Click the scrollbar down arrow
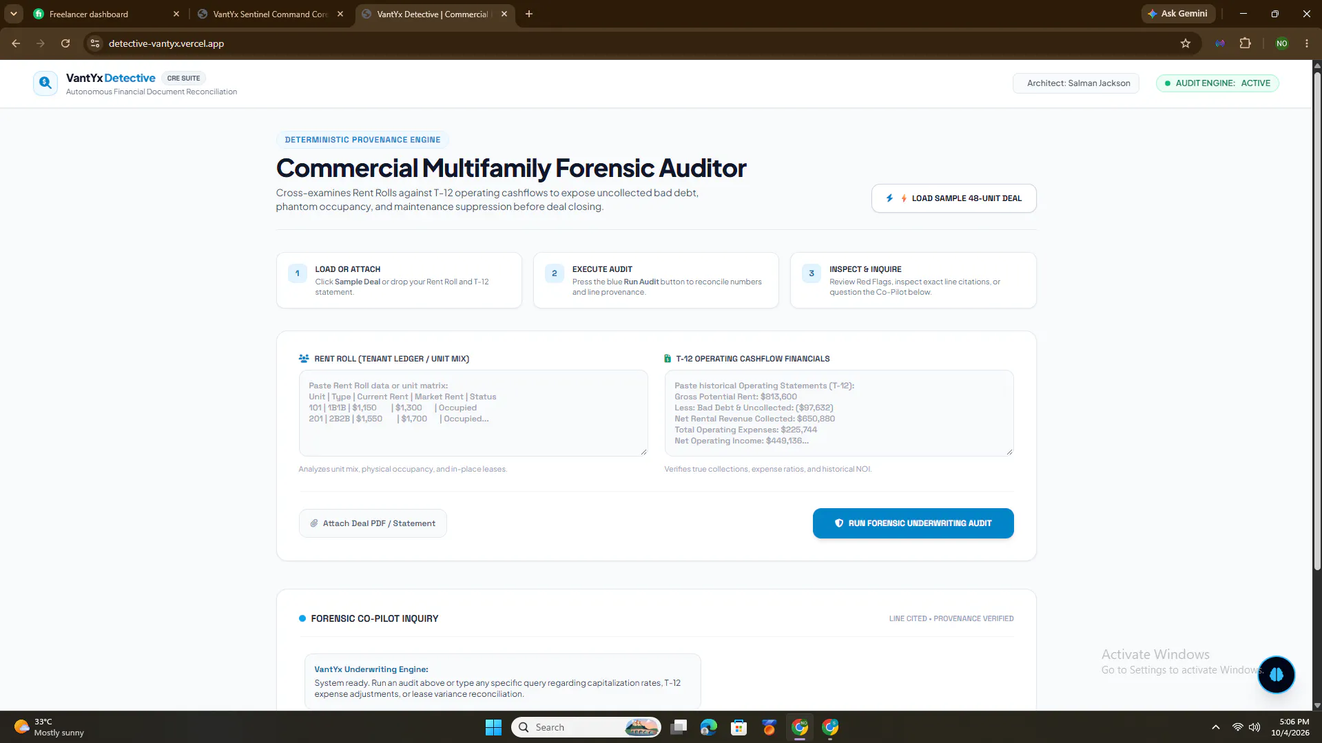This screenshot has width=1322, height=743. pyautogui.click(x=1317, y=705)
